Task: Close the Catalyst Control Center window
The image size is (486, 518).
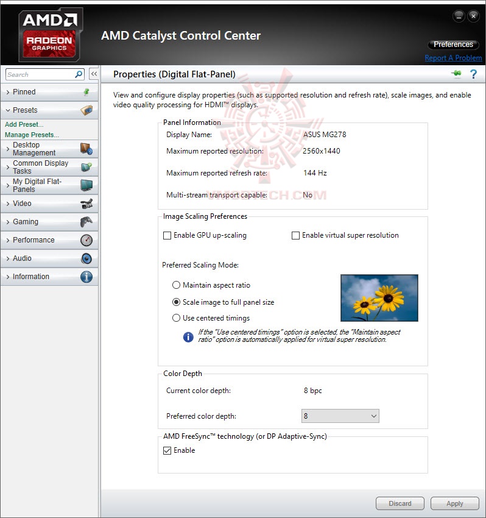Action: (473, 16)
